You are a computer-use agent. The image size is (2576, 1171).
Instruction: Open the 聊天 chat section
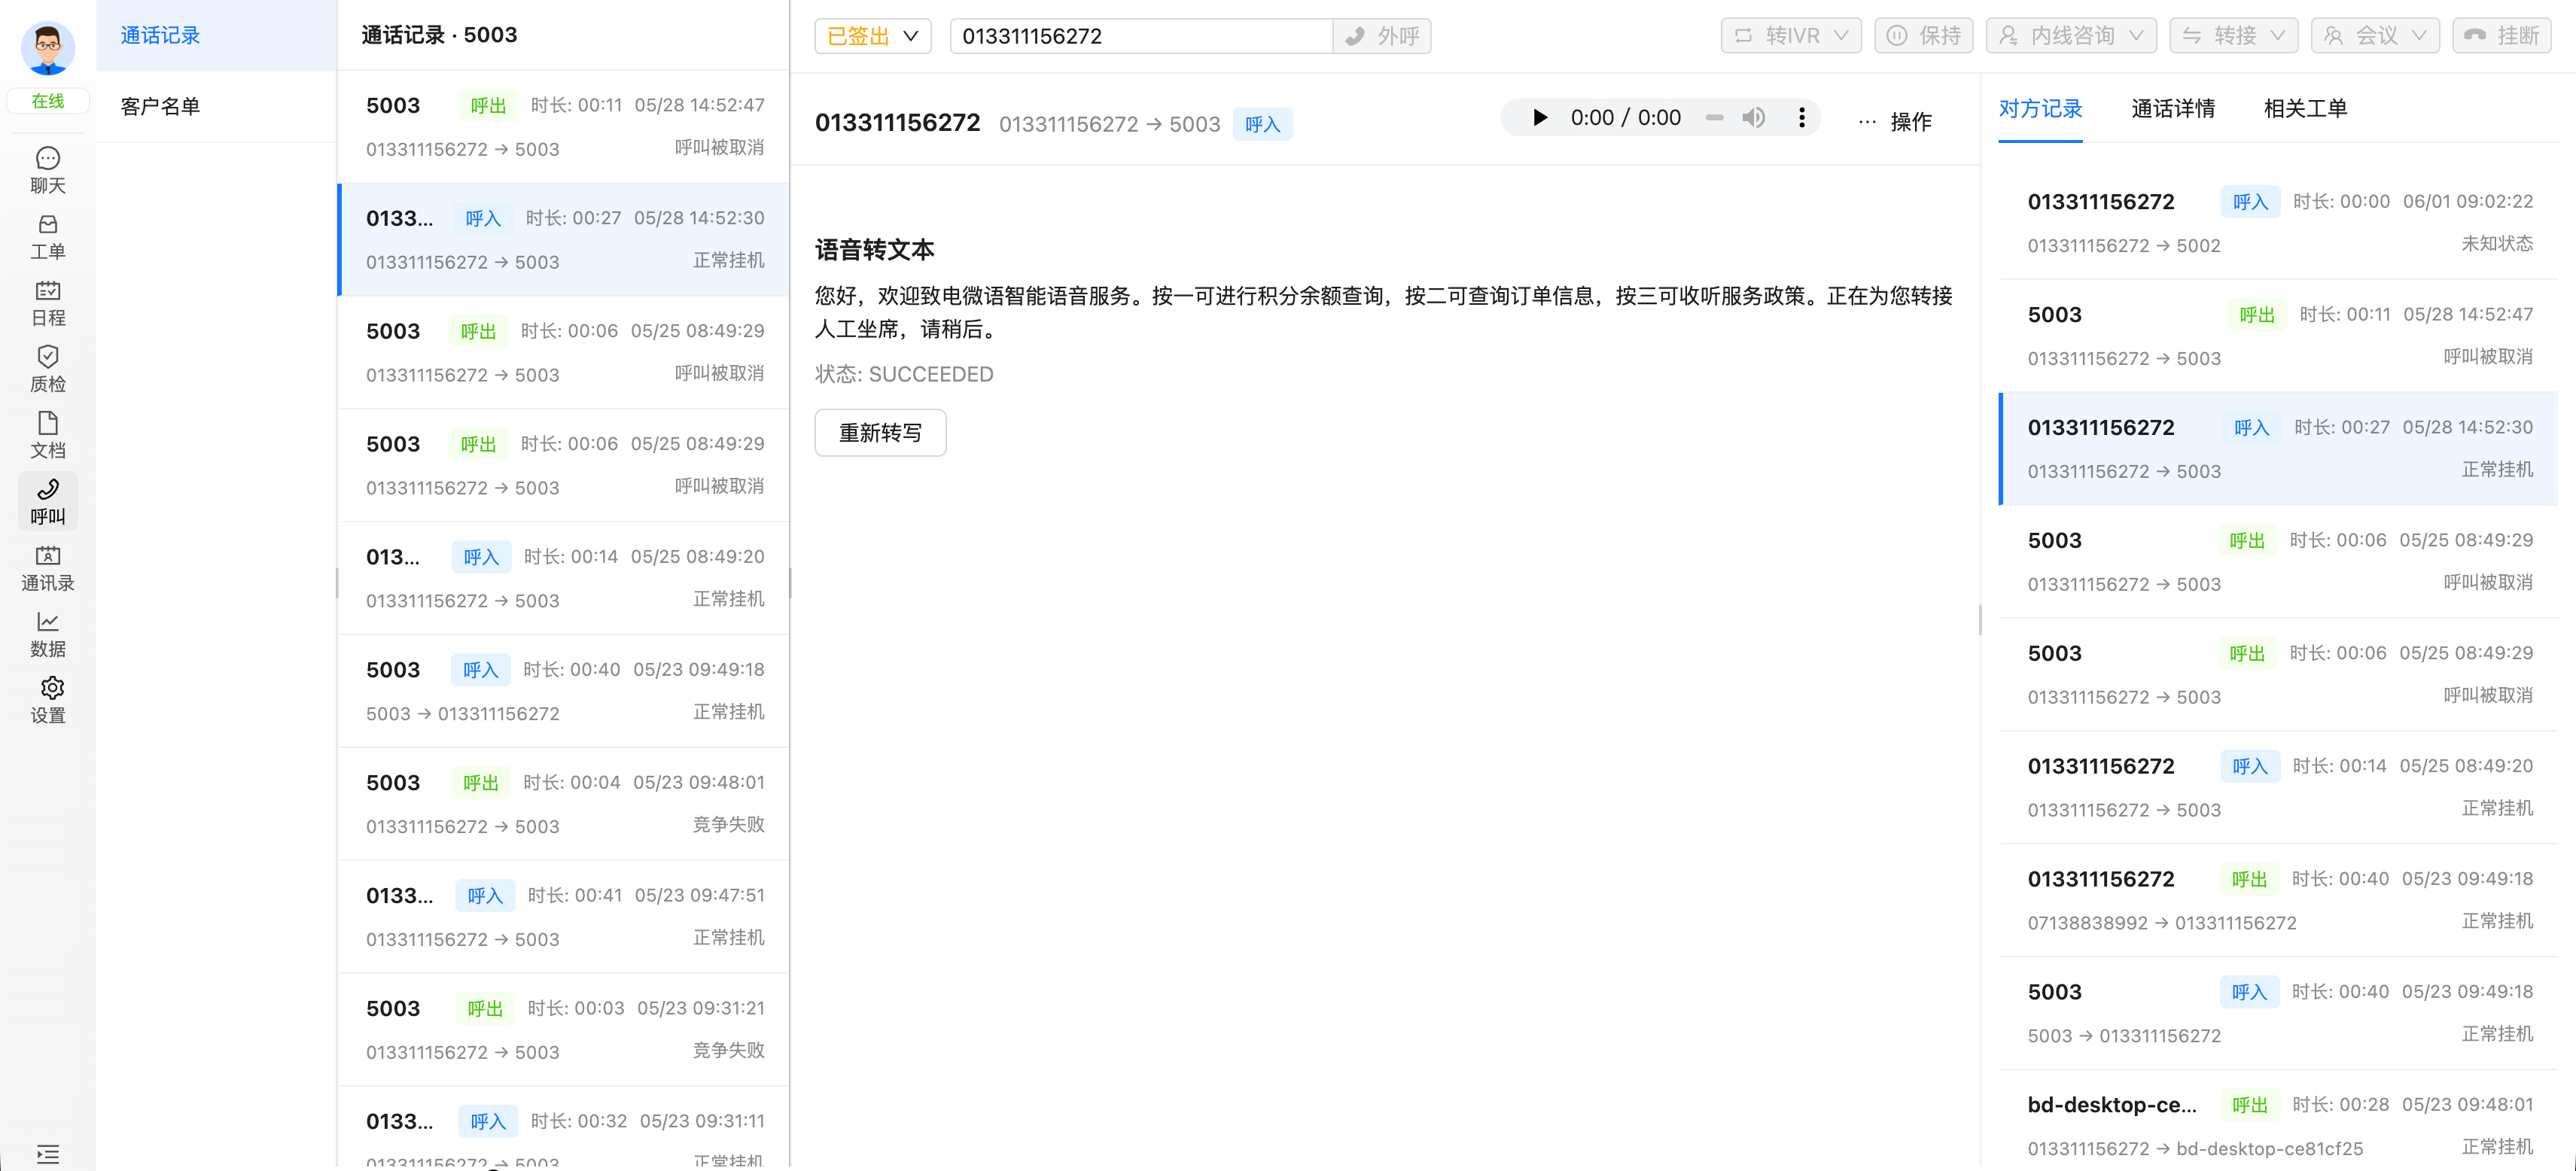pyautogui.click(x=48, y=171)
